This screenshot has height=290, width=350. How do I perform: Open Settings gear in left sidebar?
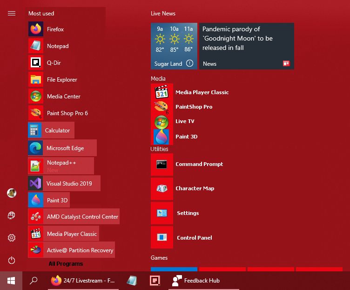tap(12, 238)
